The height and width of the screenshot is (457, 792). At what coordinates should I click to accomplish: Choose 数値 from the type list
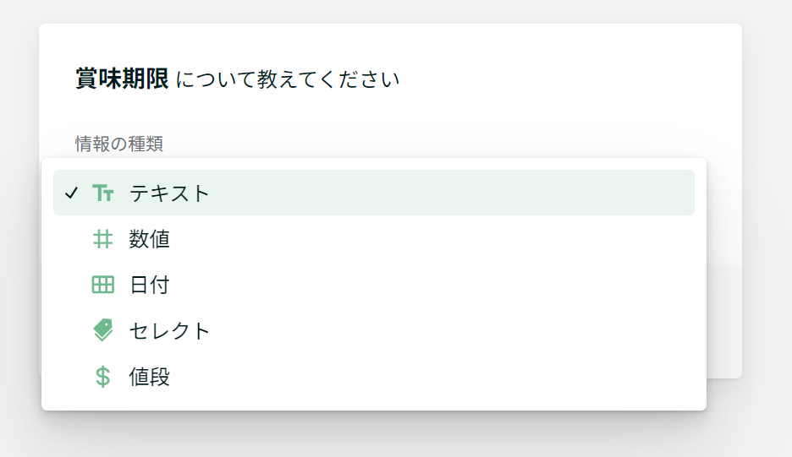tap(150, 239)
